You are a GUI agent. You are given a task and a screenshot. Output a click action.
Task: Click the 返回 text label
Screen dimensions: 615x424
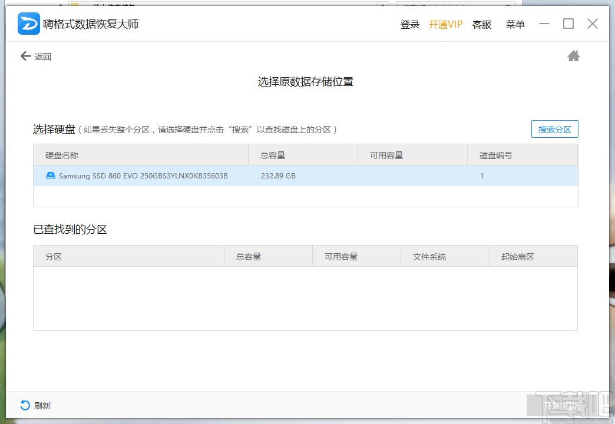(x=43, y=57)
